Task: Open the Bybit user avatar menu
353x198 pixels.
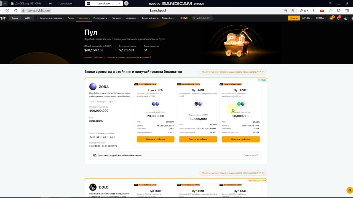Action: click(331, 18)
